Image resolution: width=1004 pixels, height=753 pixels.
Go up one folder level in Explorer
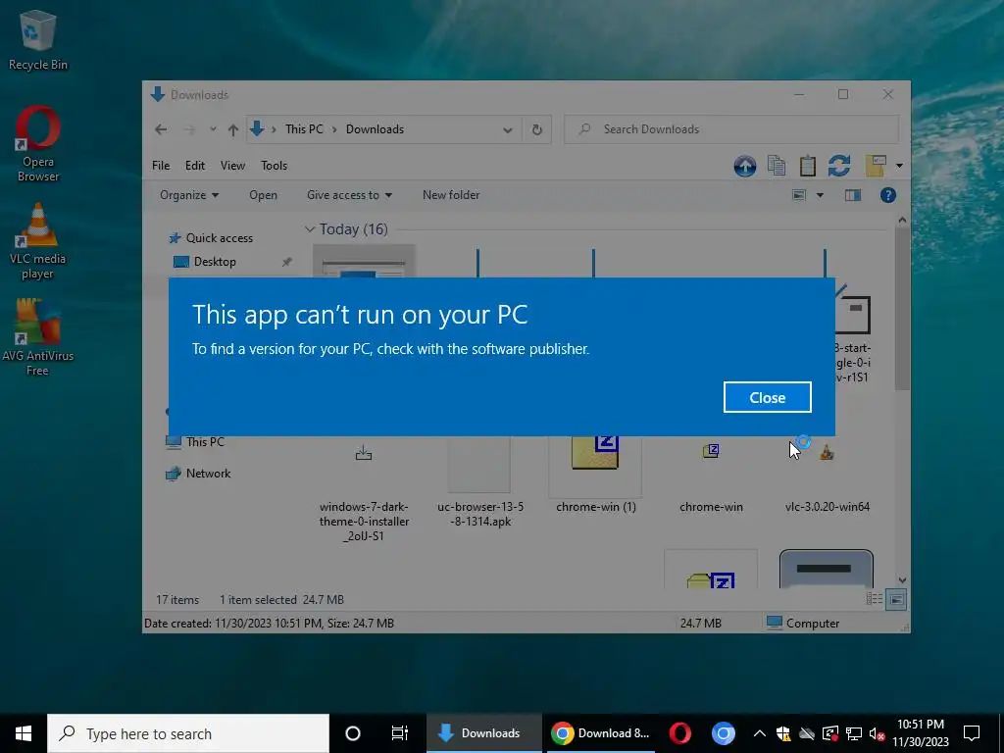pyautogui.click(x=233, y=130)
